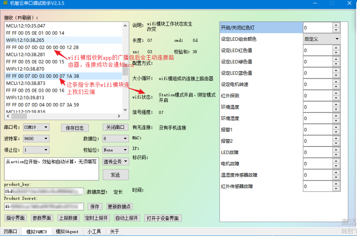The image size is (357, 236).
Task: Expand the 设定LED组合颜色 自定义 dropdown
Action: pyautogui.click(x=336, y=39)
